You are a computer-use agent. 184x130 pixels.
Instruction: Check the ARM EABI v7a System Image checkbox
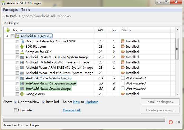pos(17,78)
